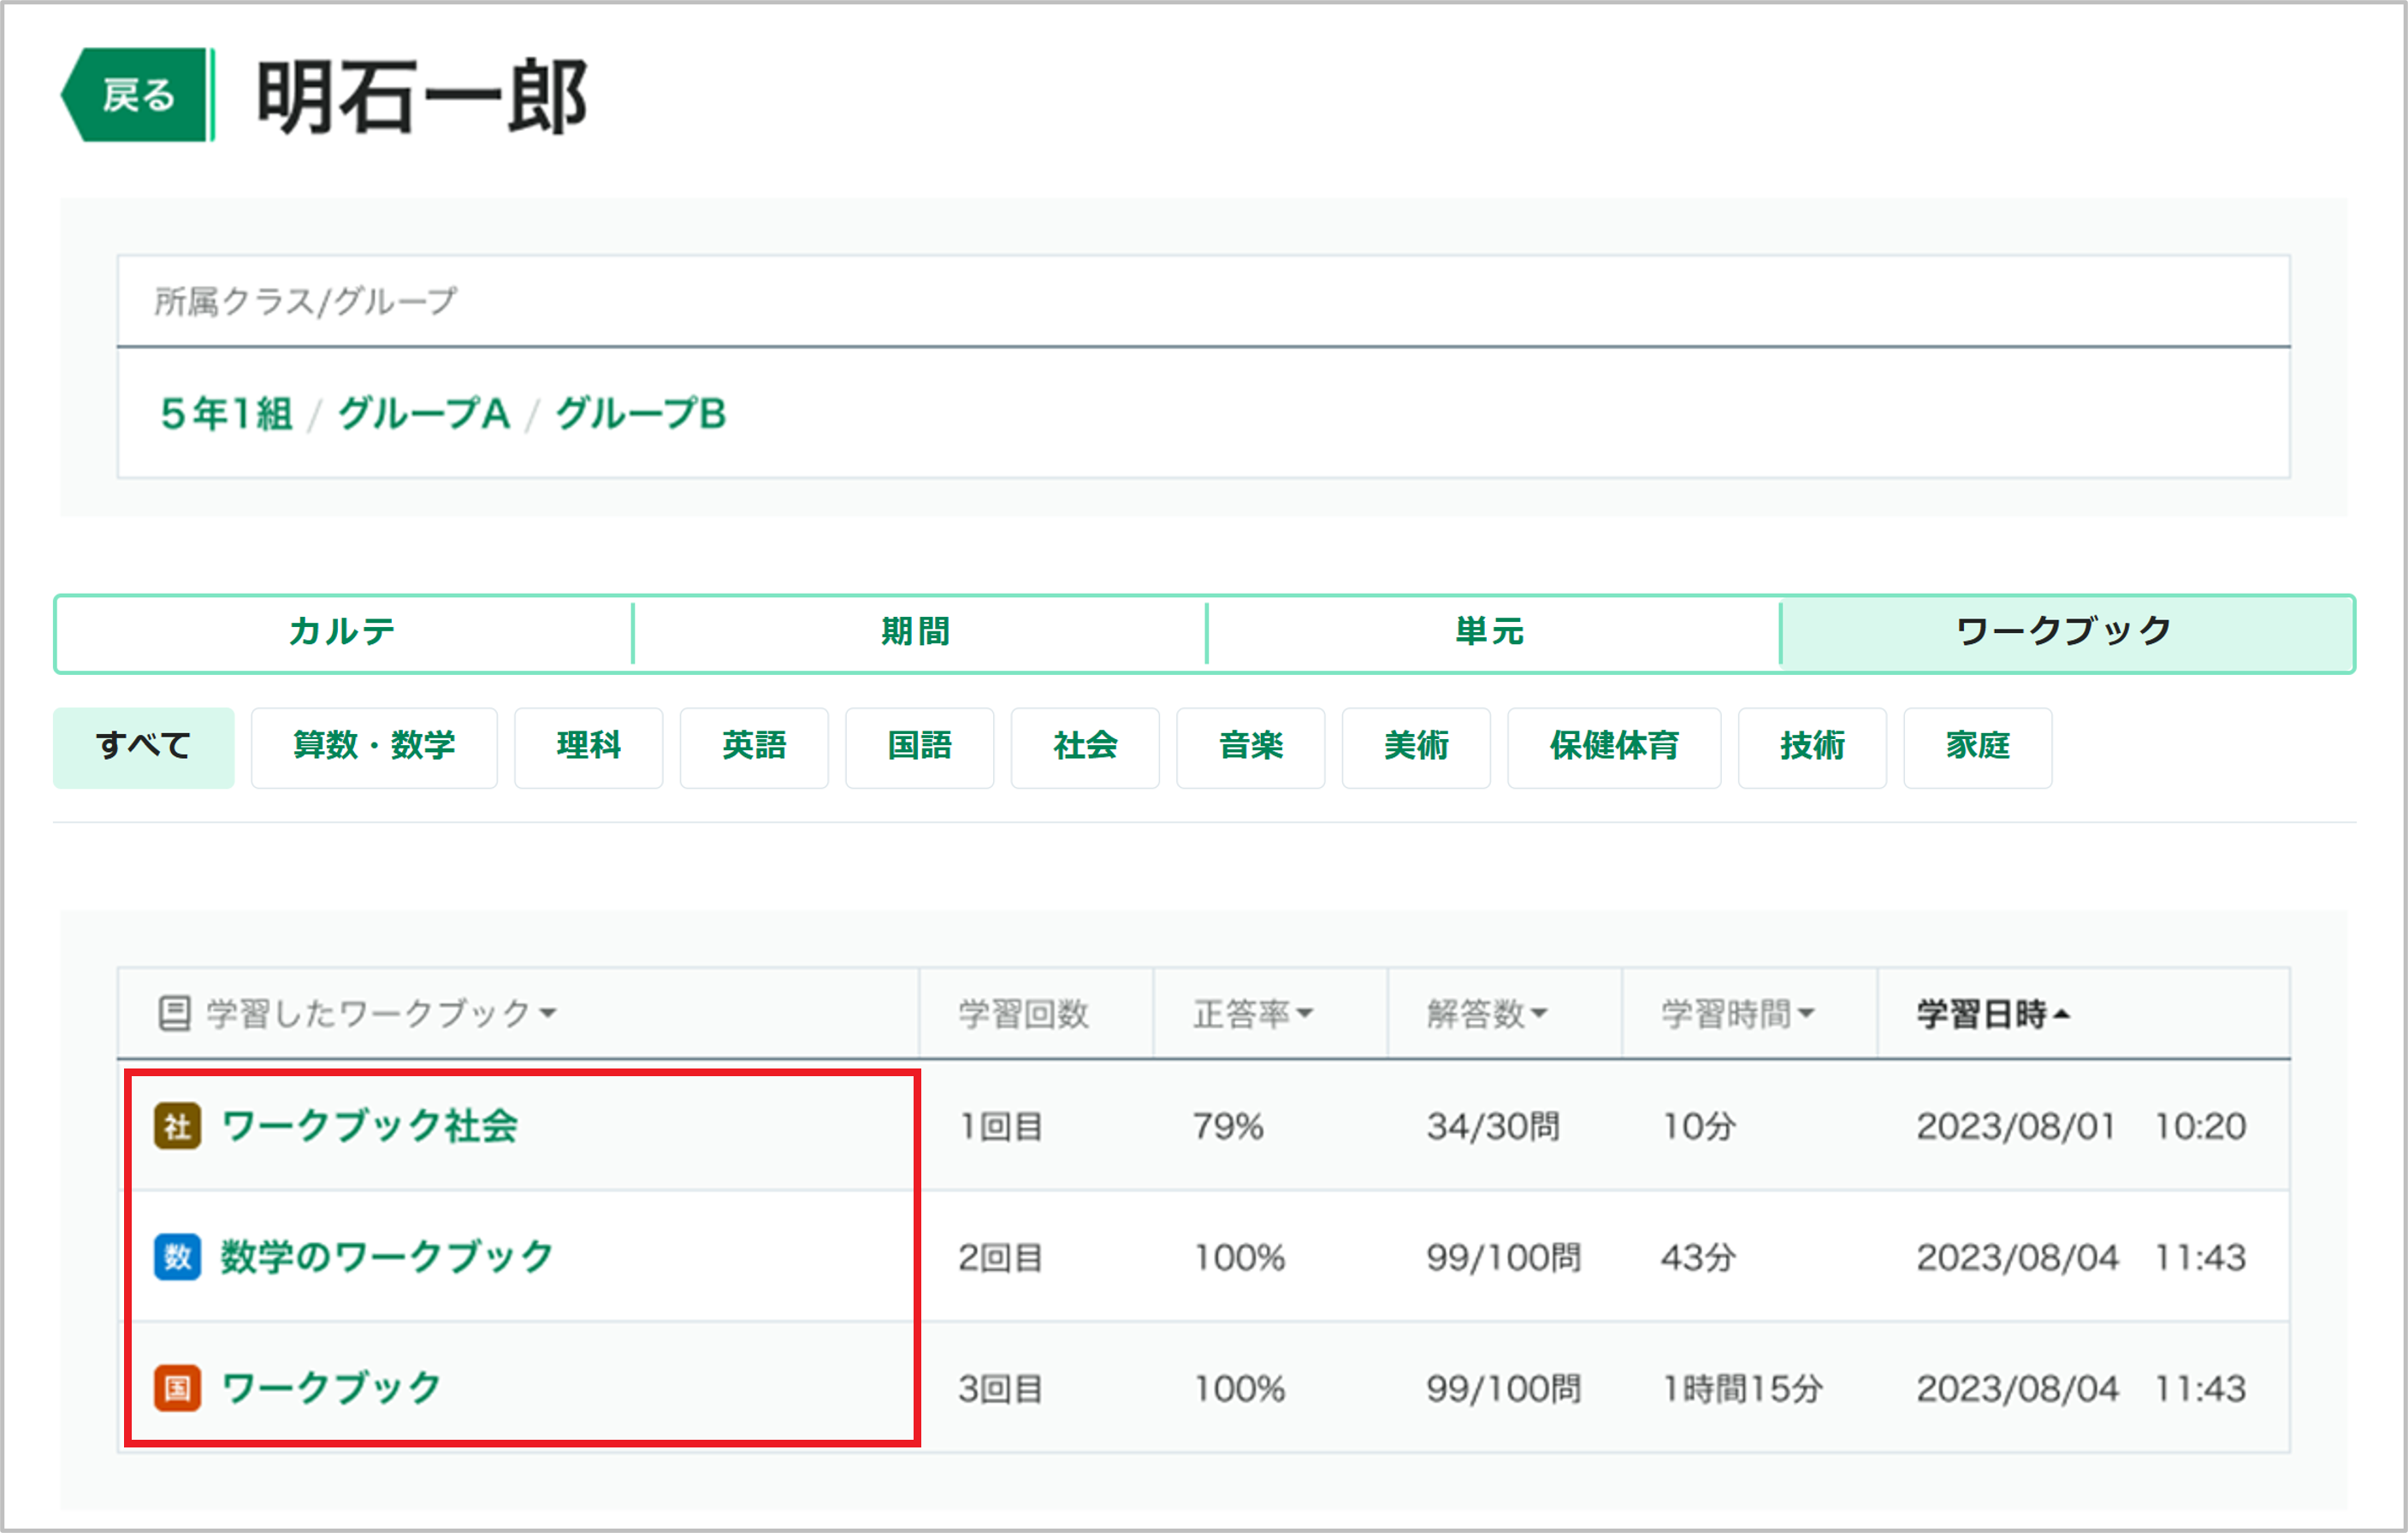Click the 所属クラス/グループ heading
This screenshot has height=1533, width=2408.
coord(306,301)
